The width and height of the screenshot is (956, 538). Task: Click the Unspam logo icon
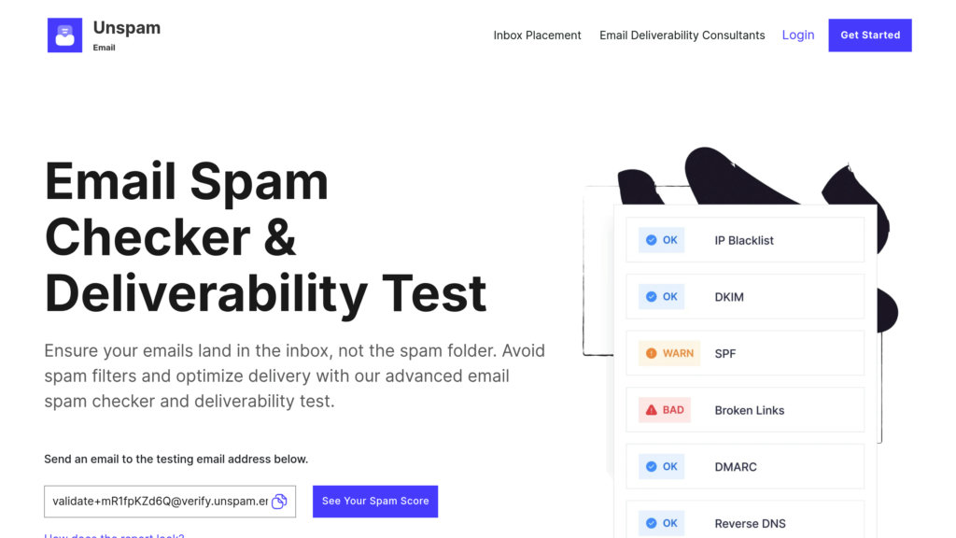[x=64, y=35]
